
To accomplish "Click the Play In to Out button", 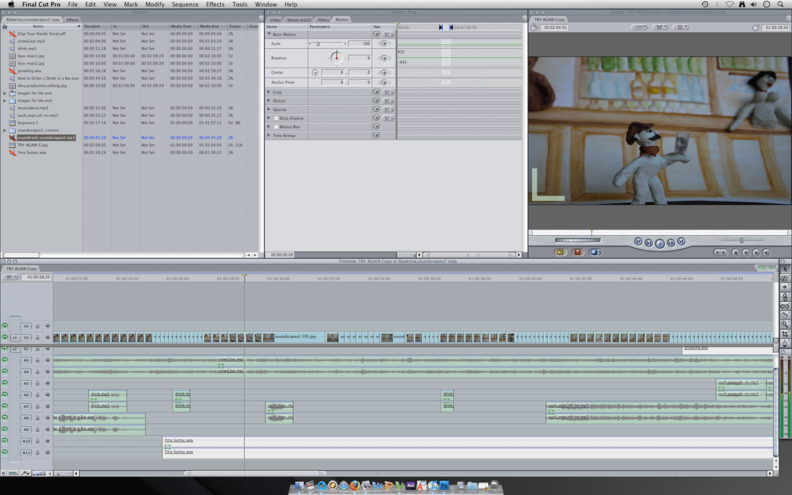I will 649,243.
